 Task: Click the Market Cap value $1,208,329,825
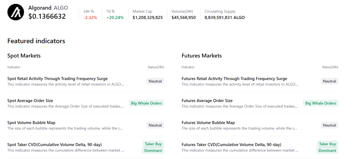(x=148, y=18)
